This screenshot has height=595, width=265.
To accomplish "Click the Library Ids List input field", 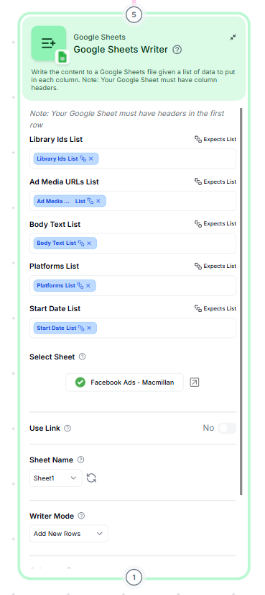I will 133,158.
